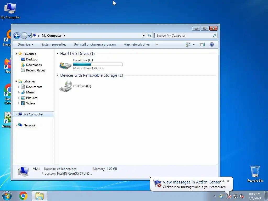The image size is (268, 201).
Task: Change your view icon
Action: pyautogui.click(x=188, y=44)
